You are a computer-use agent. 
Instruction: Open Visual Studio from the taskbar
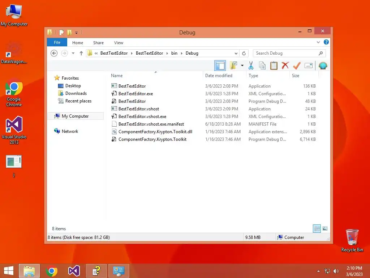click(x=74, y=271)
